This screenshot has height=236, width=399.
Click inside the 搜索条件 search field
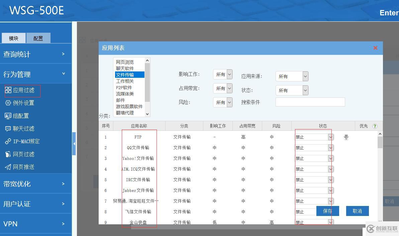tap(310, 102)
